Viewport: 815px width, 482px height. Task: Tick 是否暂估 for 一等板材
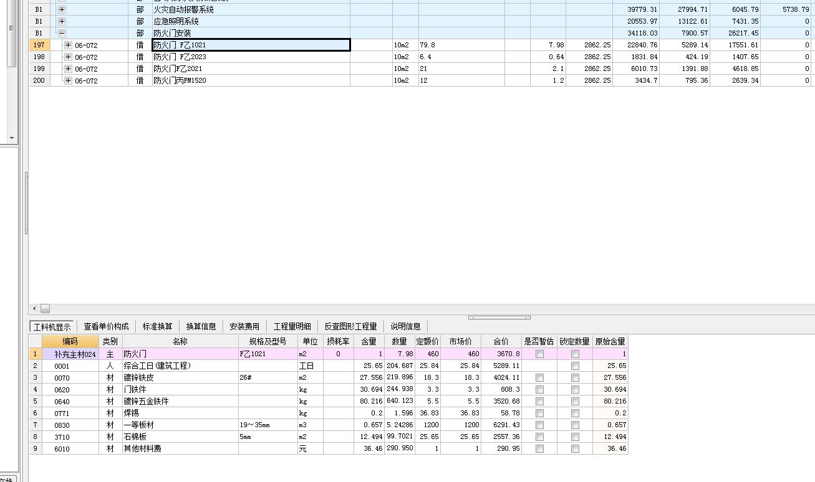[x=539, y=425]
